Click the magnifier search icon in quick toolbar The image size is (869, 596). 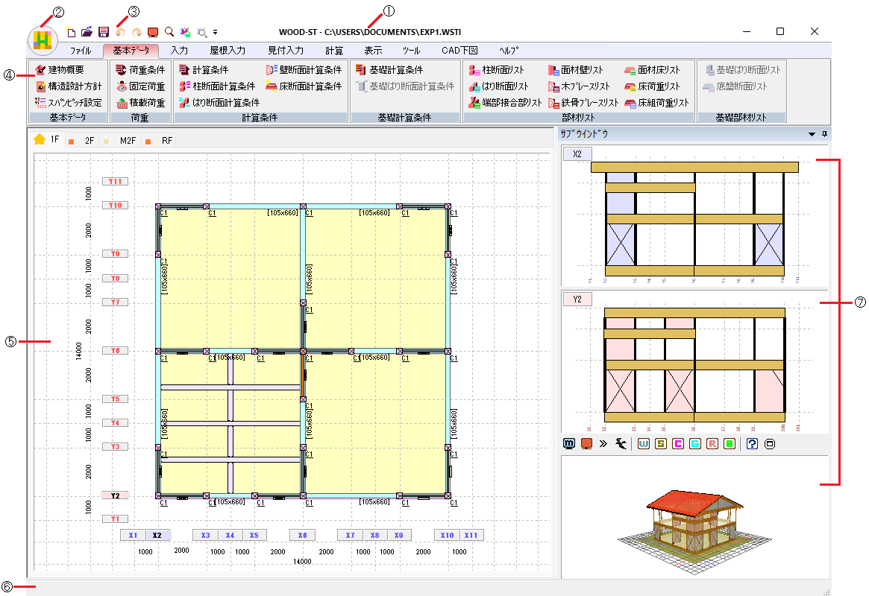tap(169, 32)
